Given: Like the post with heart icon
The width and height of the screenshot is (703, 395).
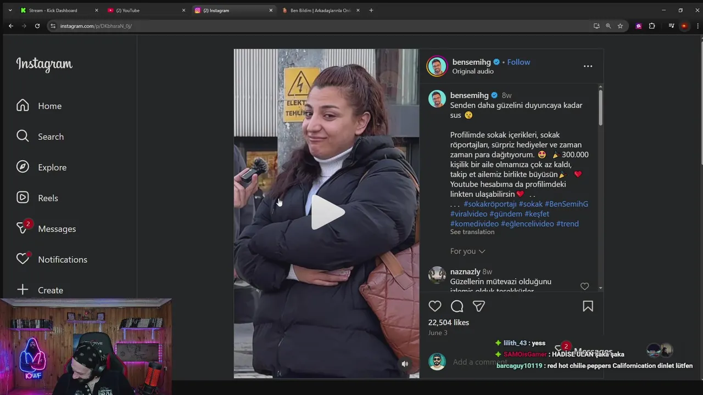Looking at the screenshot, I should pyautogui.click(x=435, y=306).
